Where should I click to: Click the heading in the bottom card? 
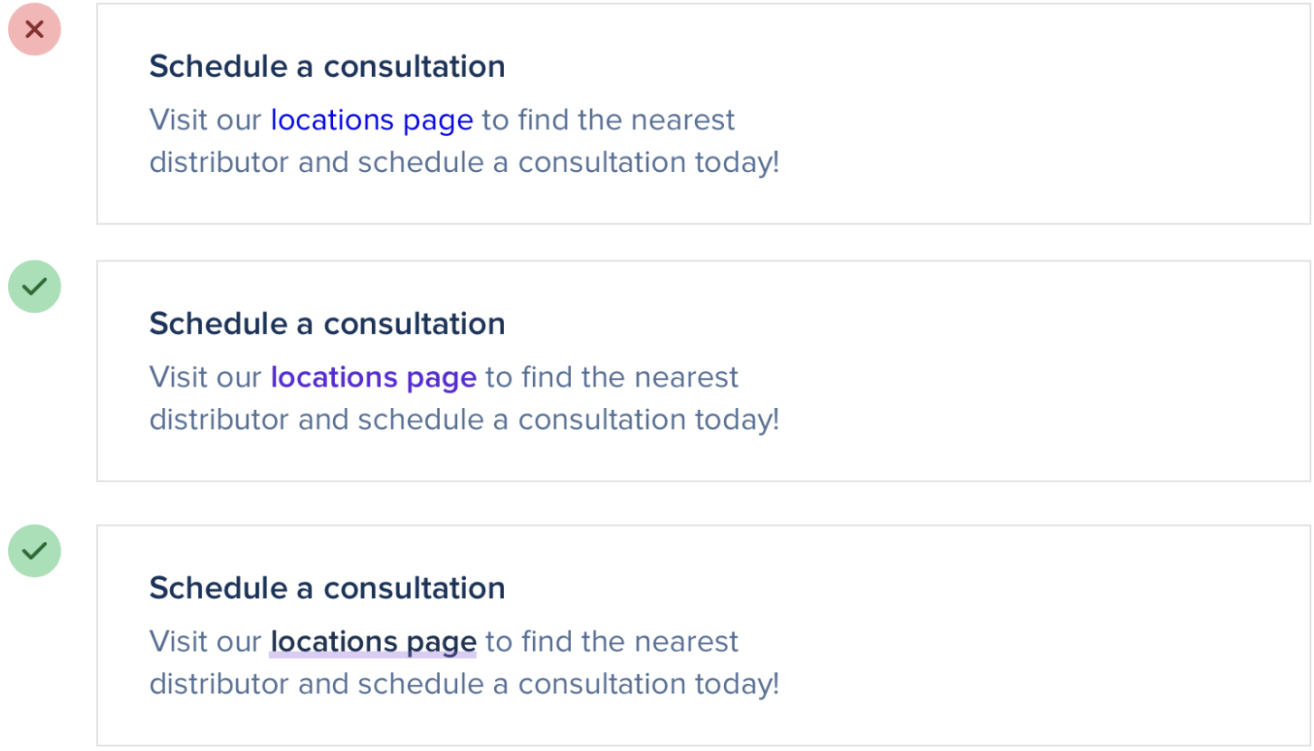(x=327, y=588)
